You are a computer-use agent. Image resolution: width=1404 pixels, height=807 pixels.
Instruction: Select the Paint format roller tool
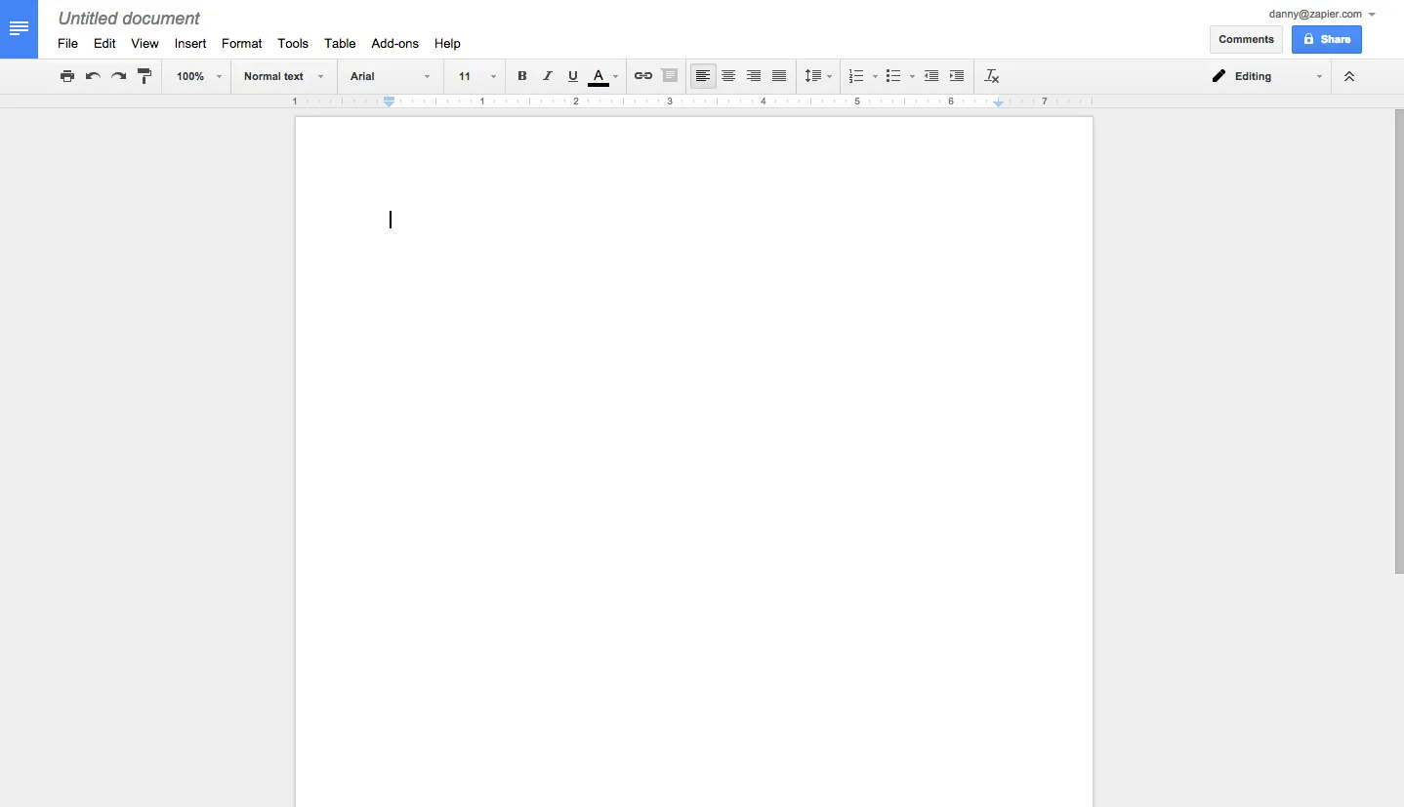coord(145,76)
